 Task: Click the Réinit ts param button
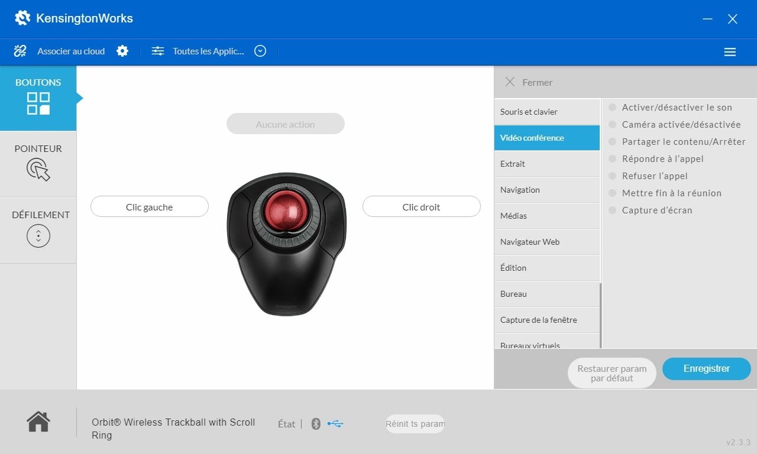point(415,424)
